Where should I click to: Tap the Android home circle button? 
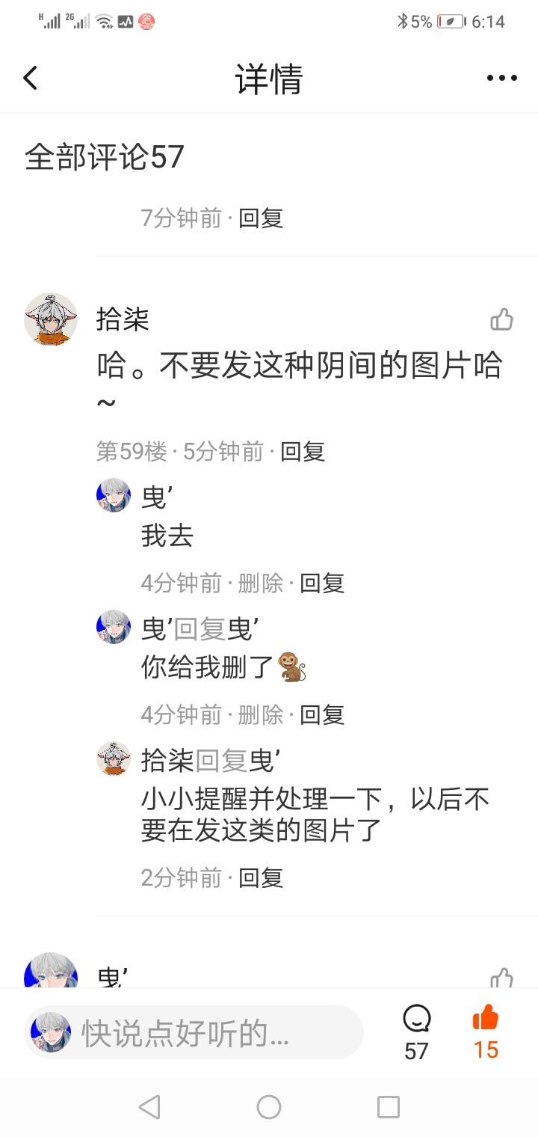(x=269, y=1106)
